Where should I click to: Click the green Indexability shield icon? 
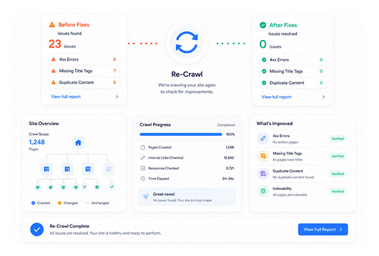coord(263,191)
